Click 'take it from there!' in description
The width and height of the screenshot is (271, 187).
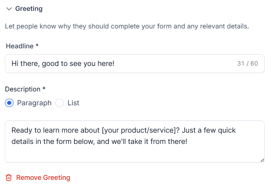[157, 142]
